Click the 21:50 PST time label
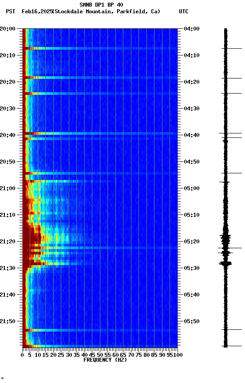The height and width of the screenshot is (383, 245). coord(8,321)
